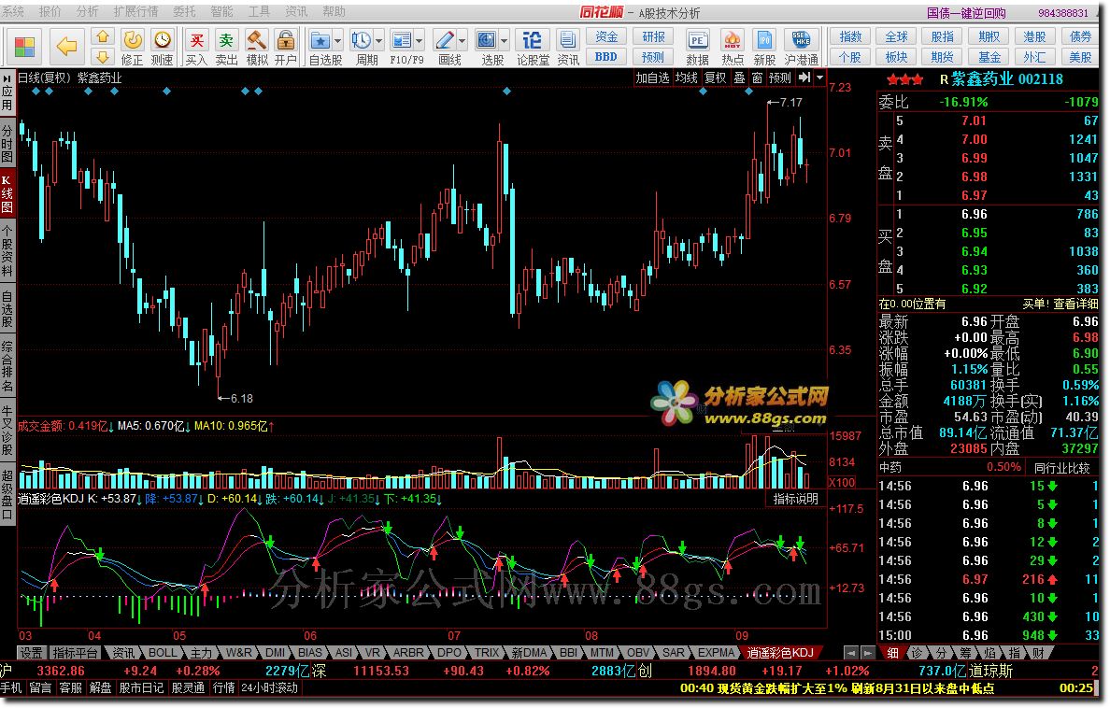Select the K线图 sidebar view

tap(7, 193)
